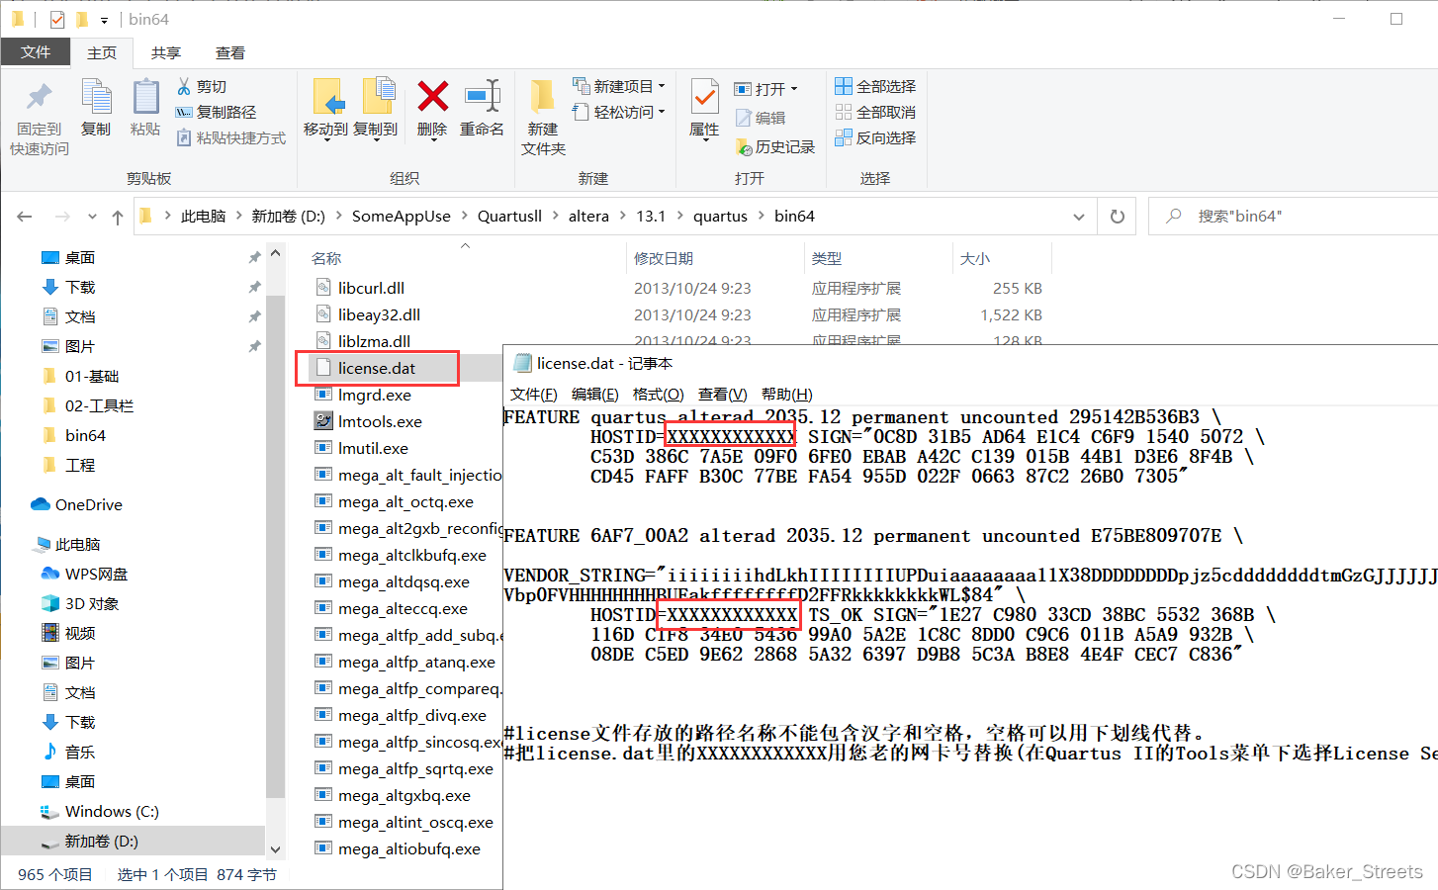Click the Copy icon in ribbon
Screen dimensions: 1438x890
(x=96, y=97)
